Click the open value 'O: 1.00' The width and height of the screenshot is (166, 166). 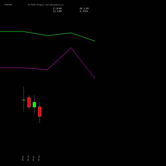click(57, 11)
